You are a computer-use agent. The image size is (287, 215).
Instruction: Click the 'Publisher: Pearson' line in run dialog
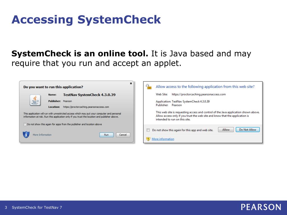tap(60, 101)
